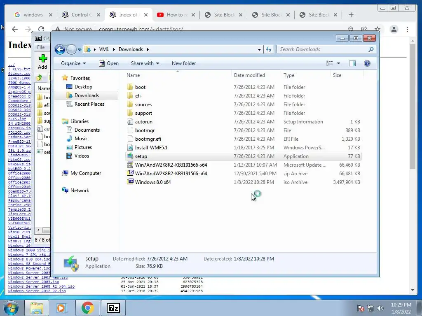
Task: Select the boot folder icon
Action: pos(130,87)
